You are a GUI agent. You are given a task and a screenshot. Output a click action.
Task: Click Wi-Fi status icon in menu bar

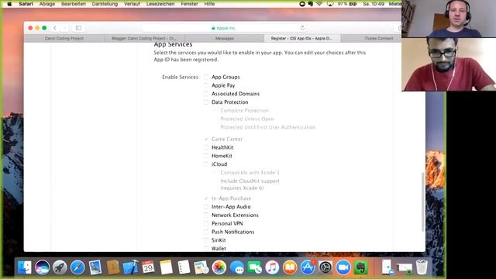coord(319,4)
